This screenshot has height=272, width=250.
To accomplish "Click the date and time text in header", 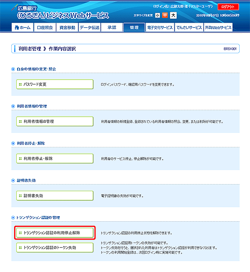I will tap(218, 15).
